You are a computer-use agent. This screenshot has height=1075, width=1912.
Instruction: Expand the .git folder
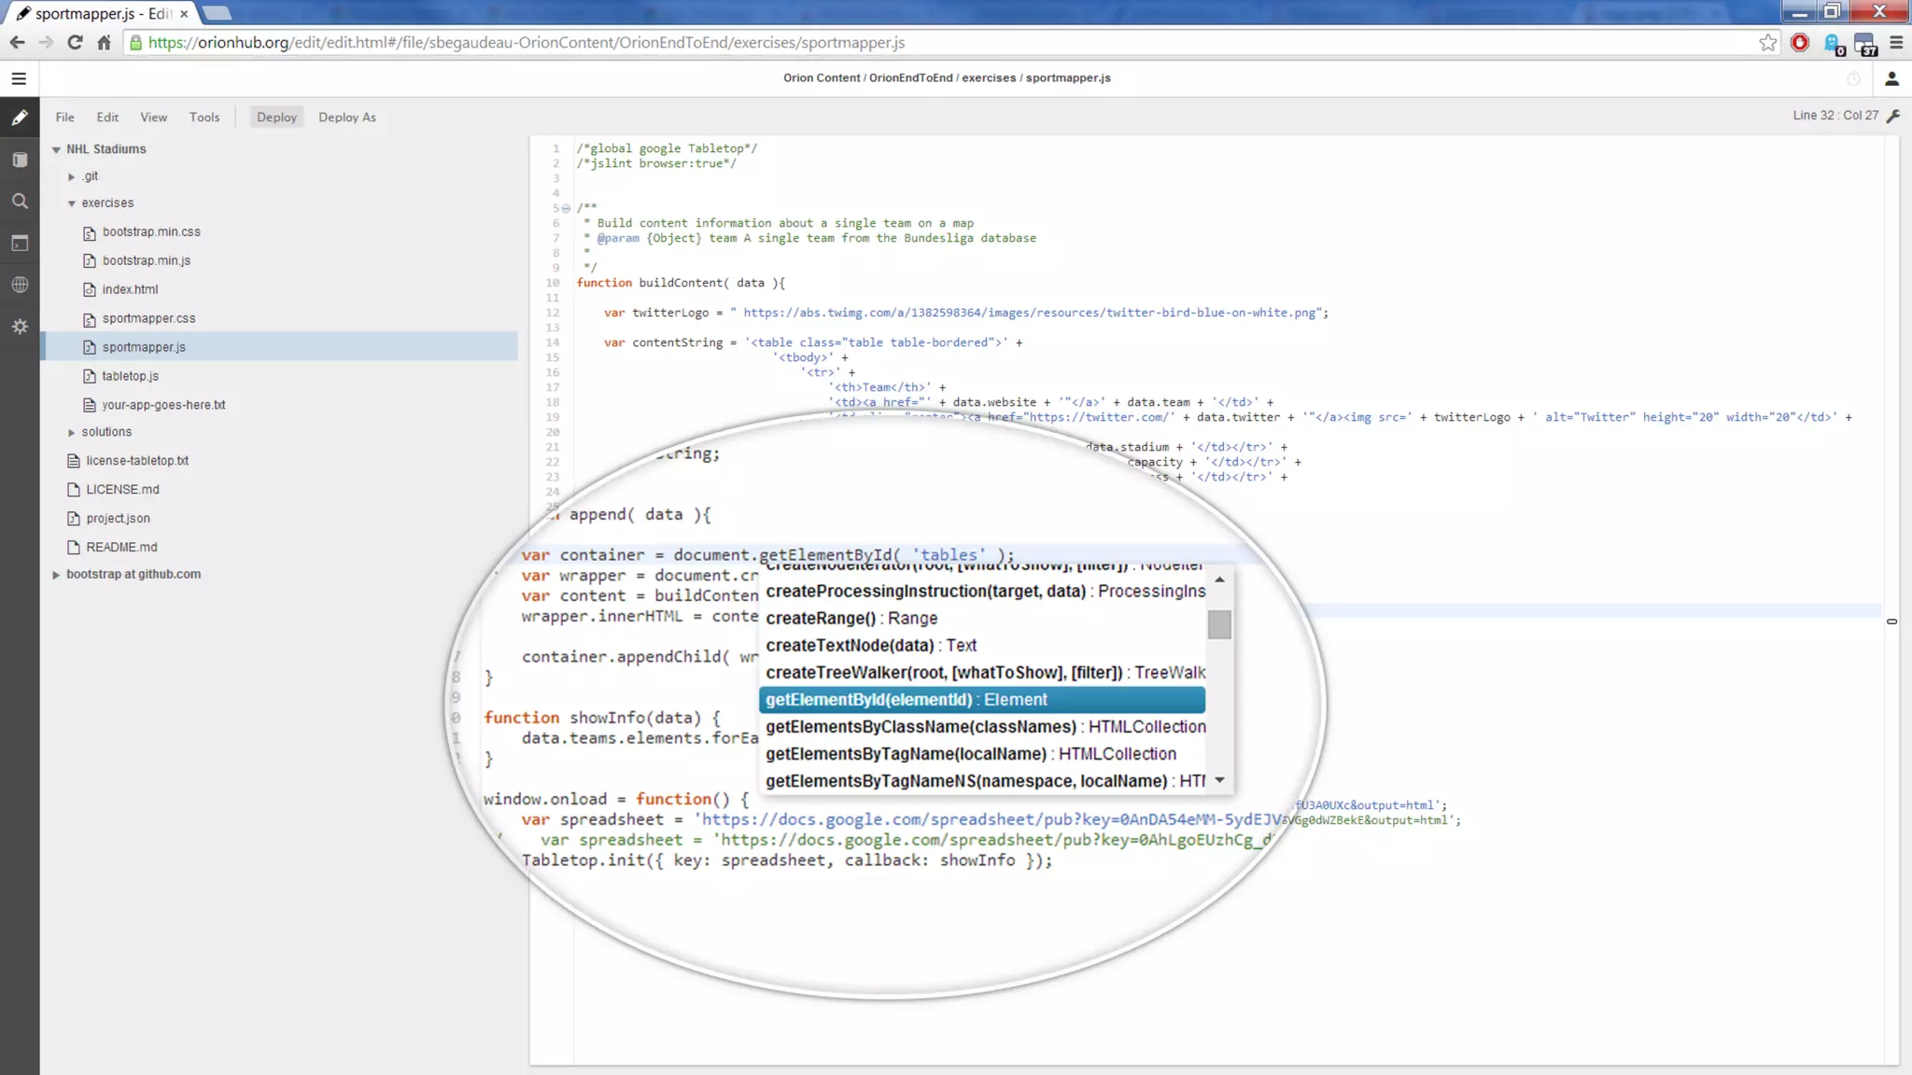72,176
